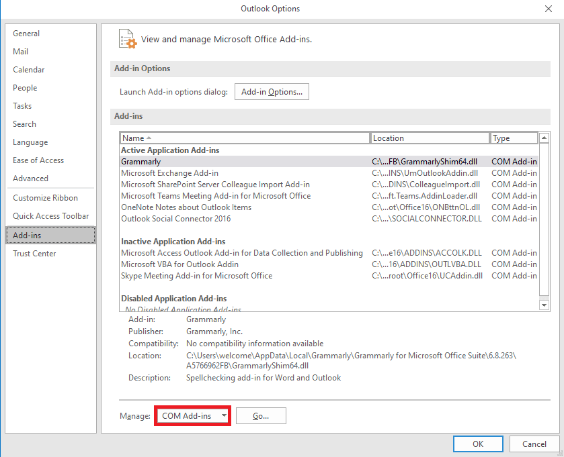Click the GrammarlyShim64.dll location cell
This screenshot has width=564, height=457.
point(424,162)
